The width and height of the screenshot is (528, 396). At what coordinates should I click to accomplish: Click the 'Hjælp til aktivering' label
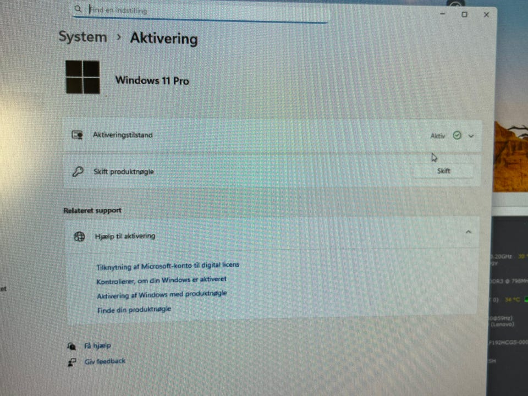point(125,236)
